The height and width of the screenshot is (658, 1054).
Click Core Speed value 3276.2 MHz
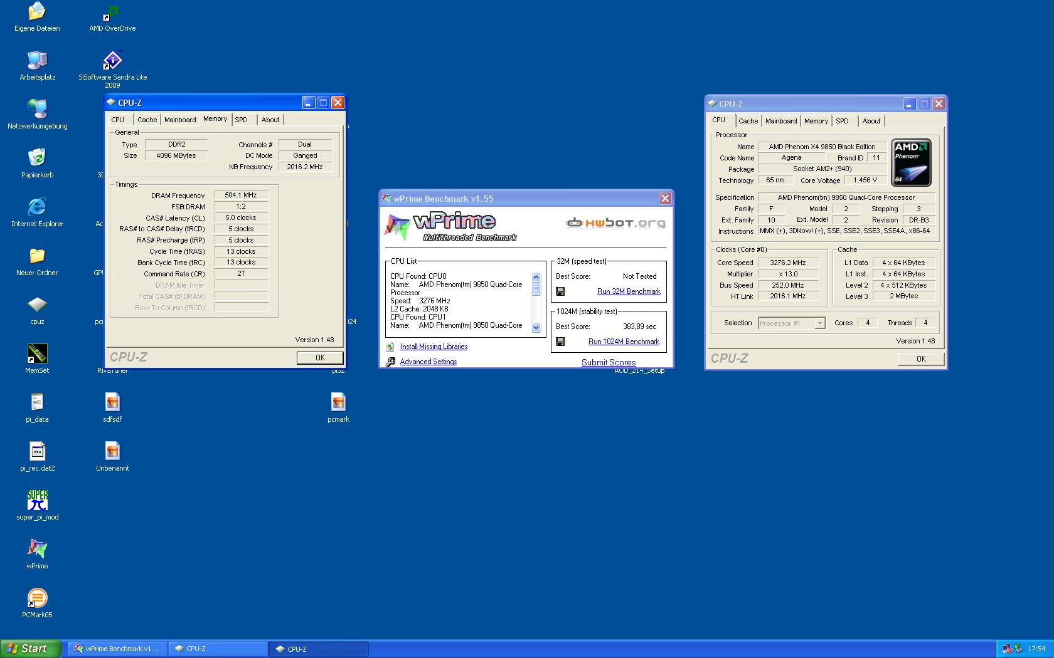tap(788, 263)
